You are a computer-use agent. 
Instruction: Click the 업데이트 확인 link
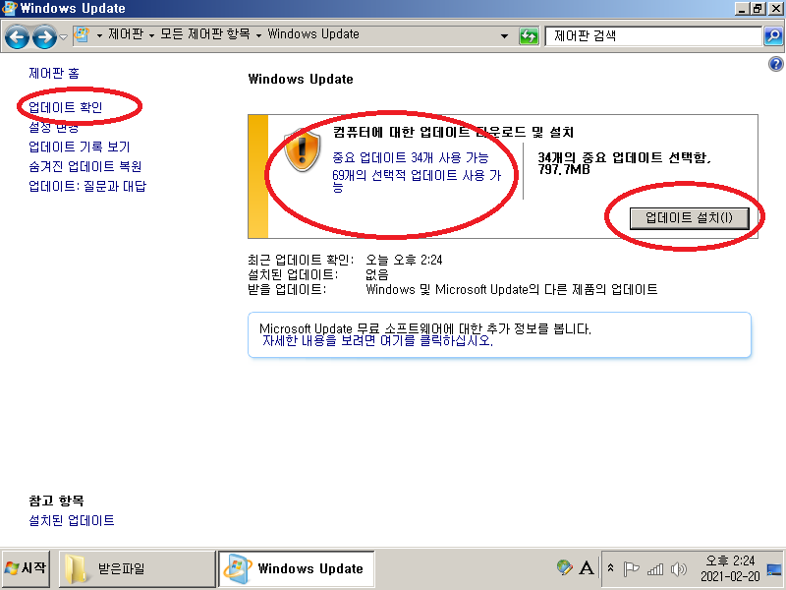tap(65, 107)
